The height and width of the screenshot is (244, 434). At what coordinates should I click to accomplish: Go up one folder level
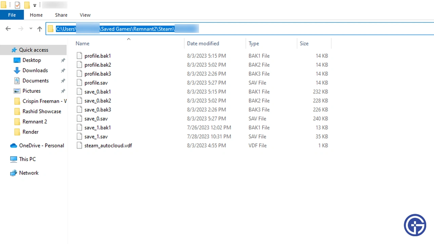40,29
